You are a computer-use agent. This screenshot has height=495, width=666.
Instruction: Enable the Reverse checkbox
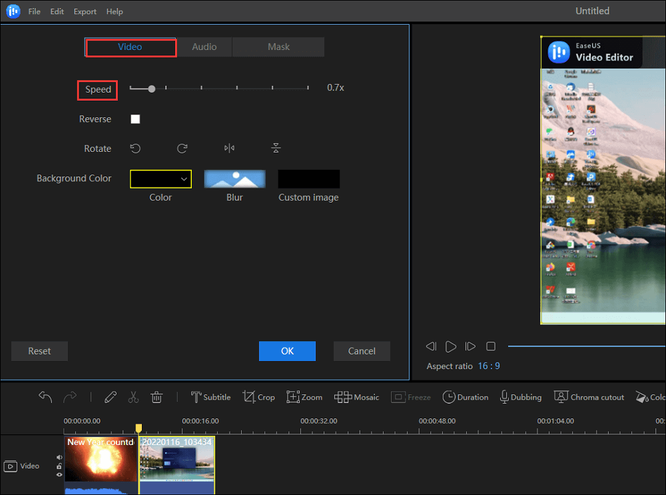pos(135,119)
